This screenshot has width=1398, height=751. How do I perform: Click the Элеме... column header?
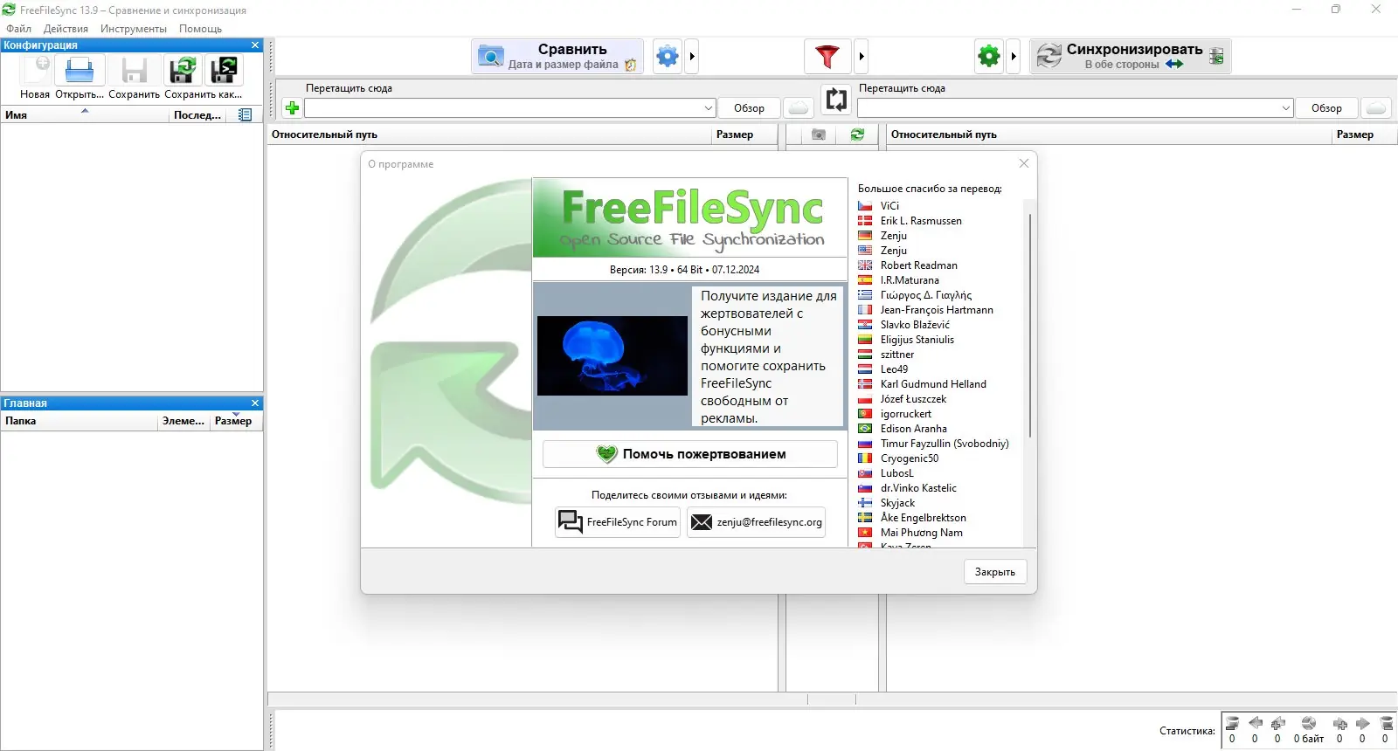tap(183, 421)
